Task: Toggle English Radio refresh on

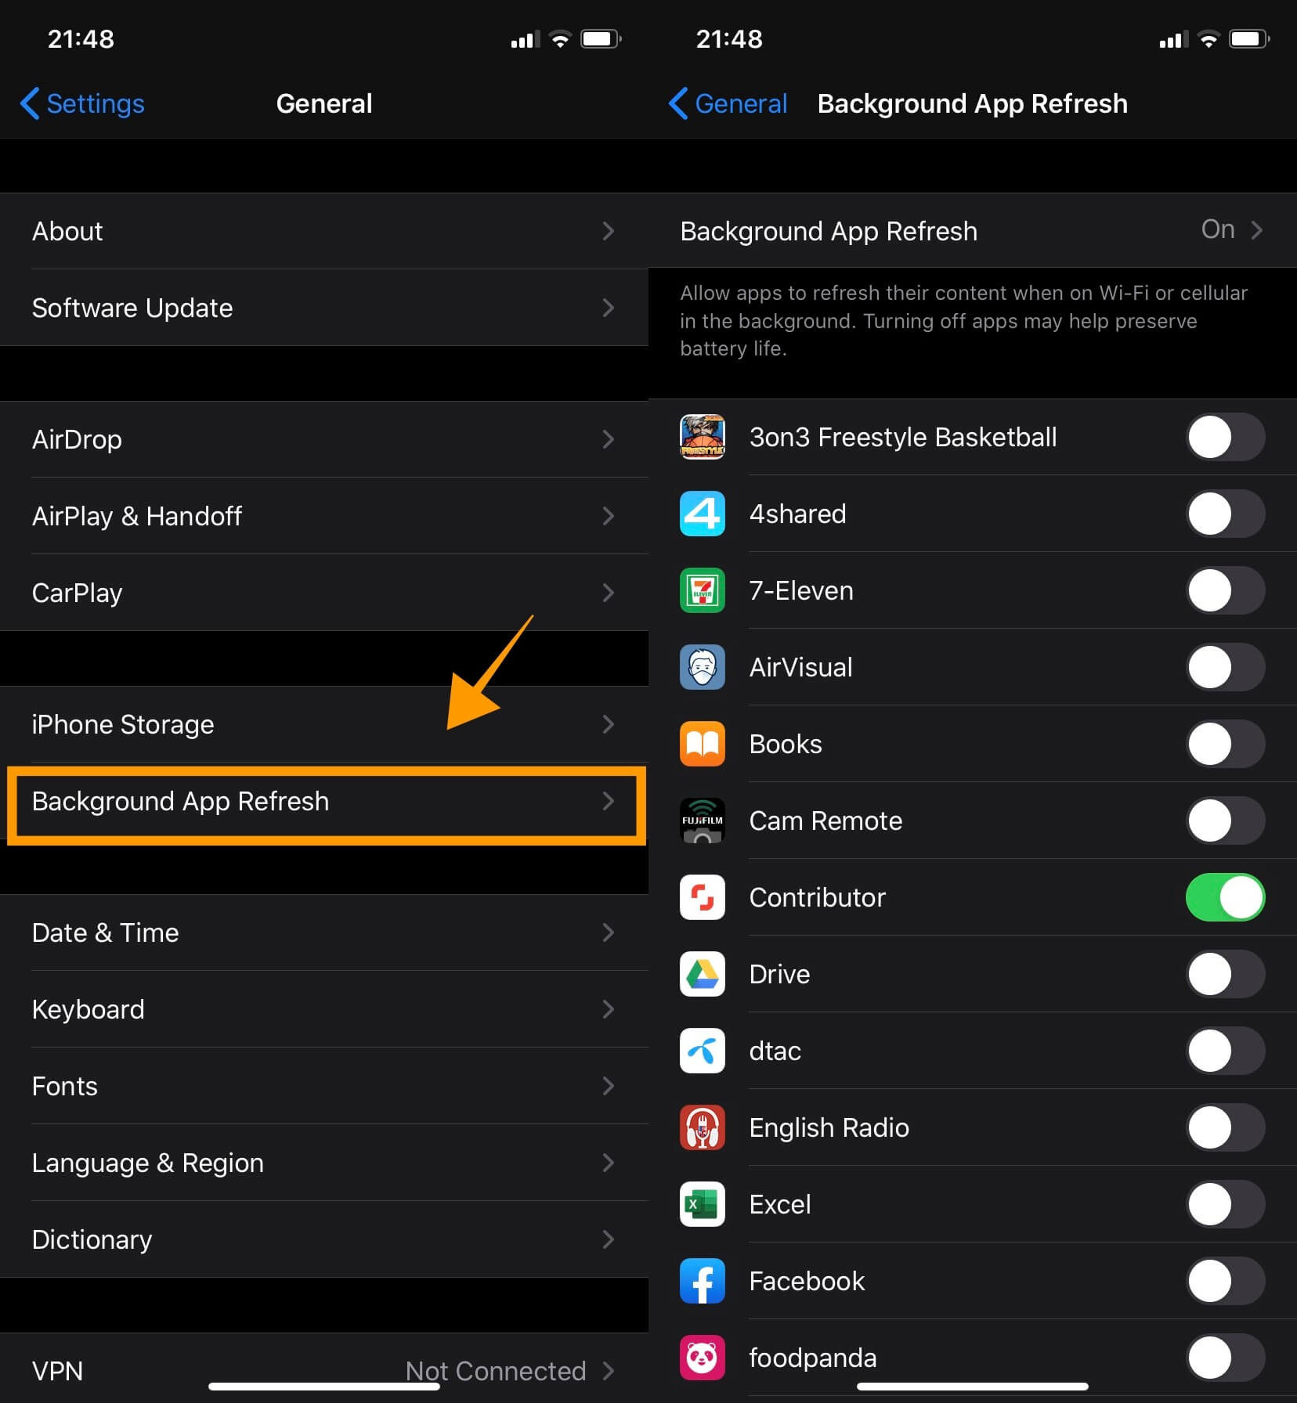Action: click(1225, 1127)
